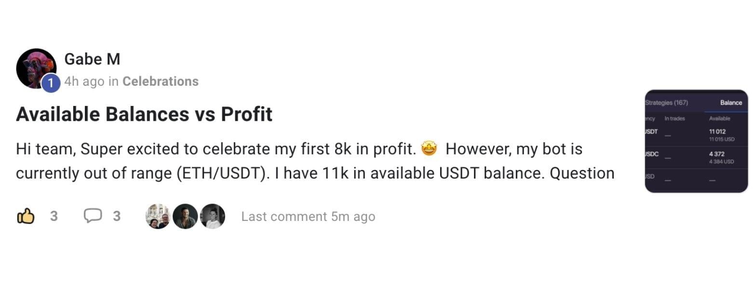Click the black-and-white commenter avatar
This screenshot has width=755, height=285.
tap(212, 216)
